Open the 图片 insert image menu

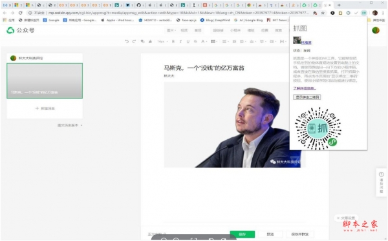171,30
